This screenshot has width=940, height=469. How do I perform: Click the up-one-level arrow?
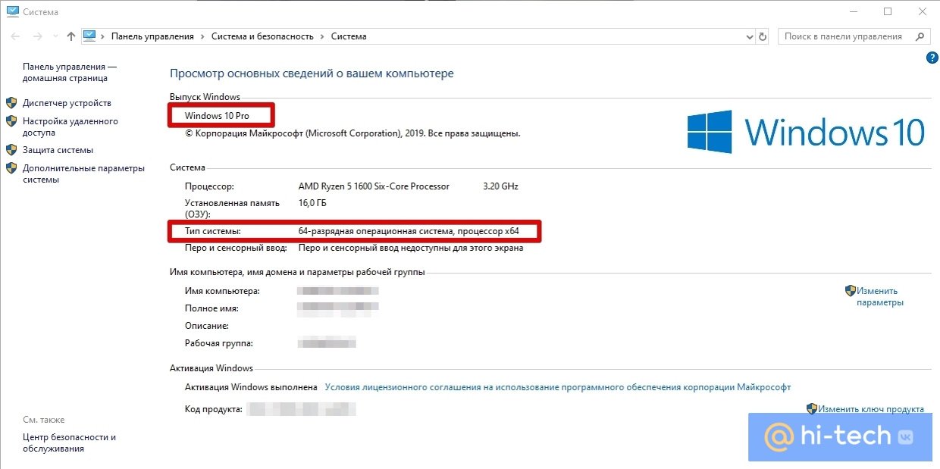(71, 36)
